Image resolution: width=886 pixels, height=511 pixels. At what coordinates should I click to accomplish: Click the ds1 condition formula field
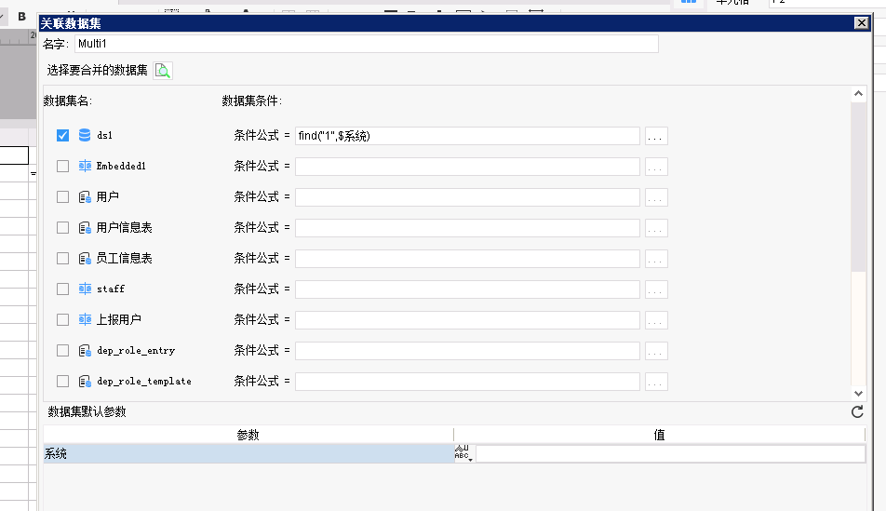[467, 137]
